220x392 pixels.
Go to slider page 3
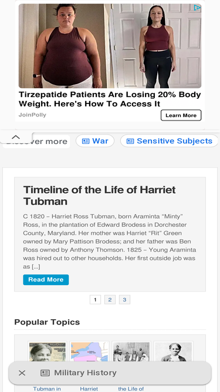tap(125, 300)
